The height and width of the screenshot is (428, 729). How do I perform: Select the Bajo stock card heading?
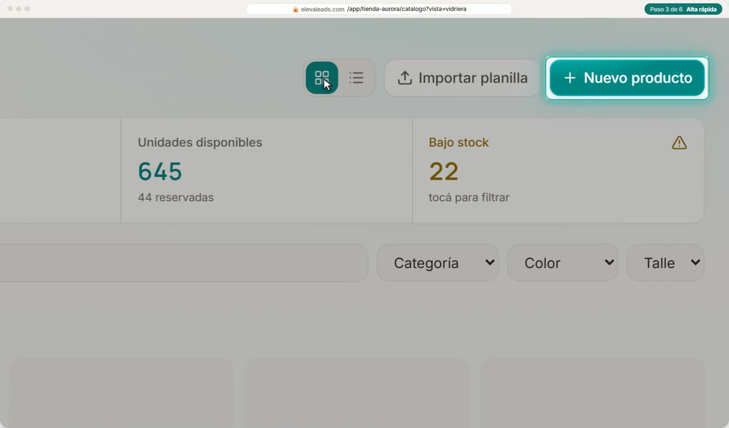[x=459, y=142]
